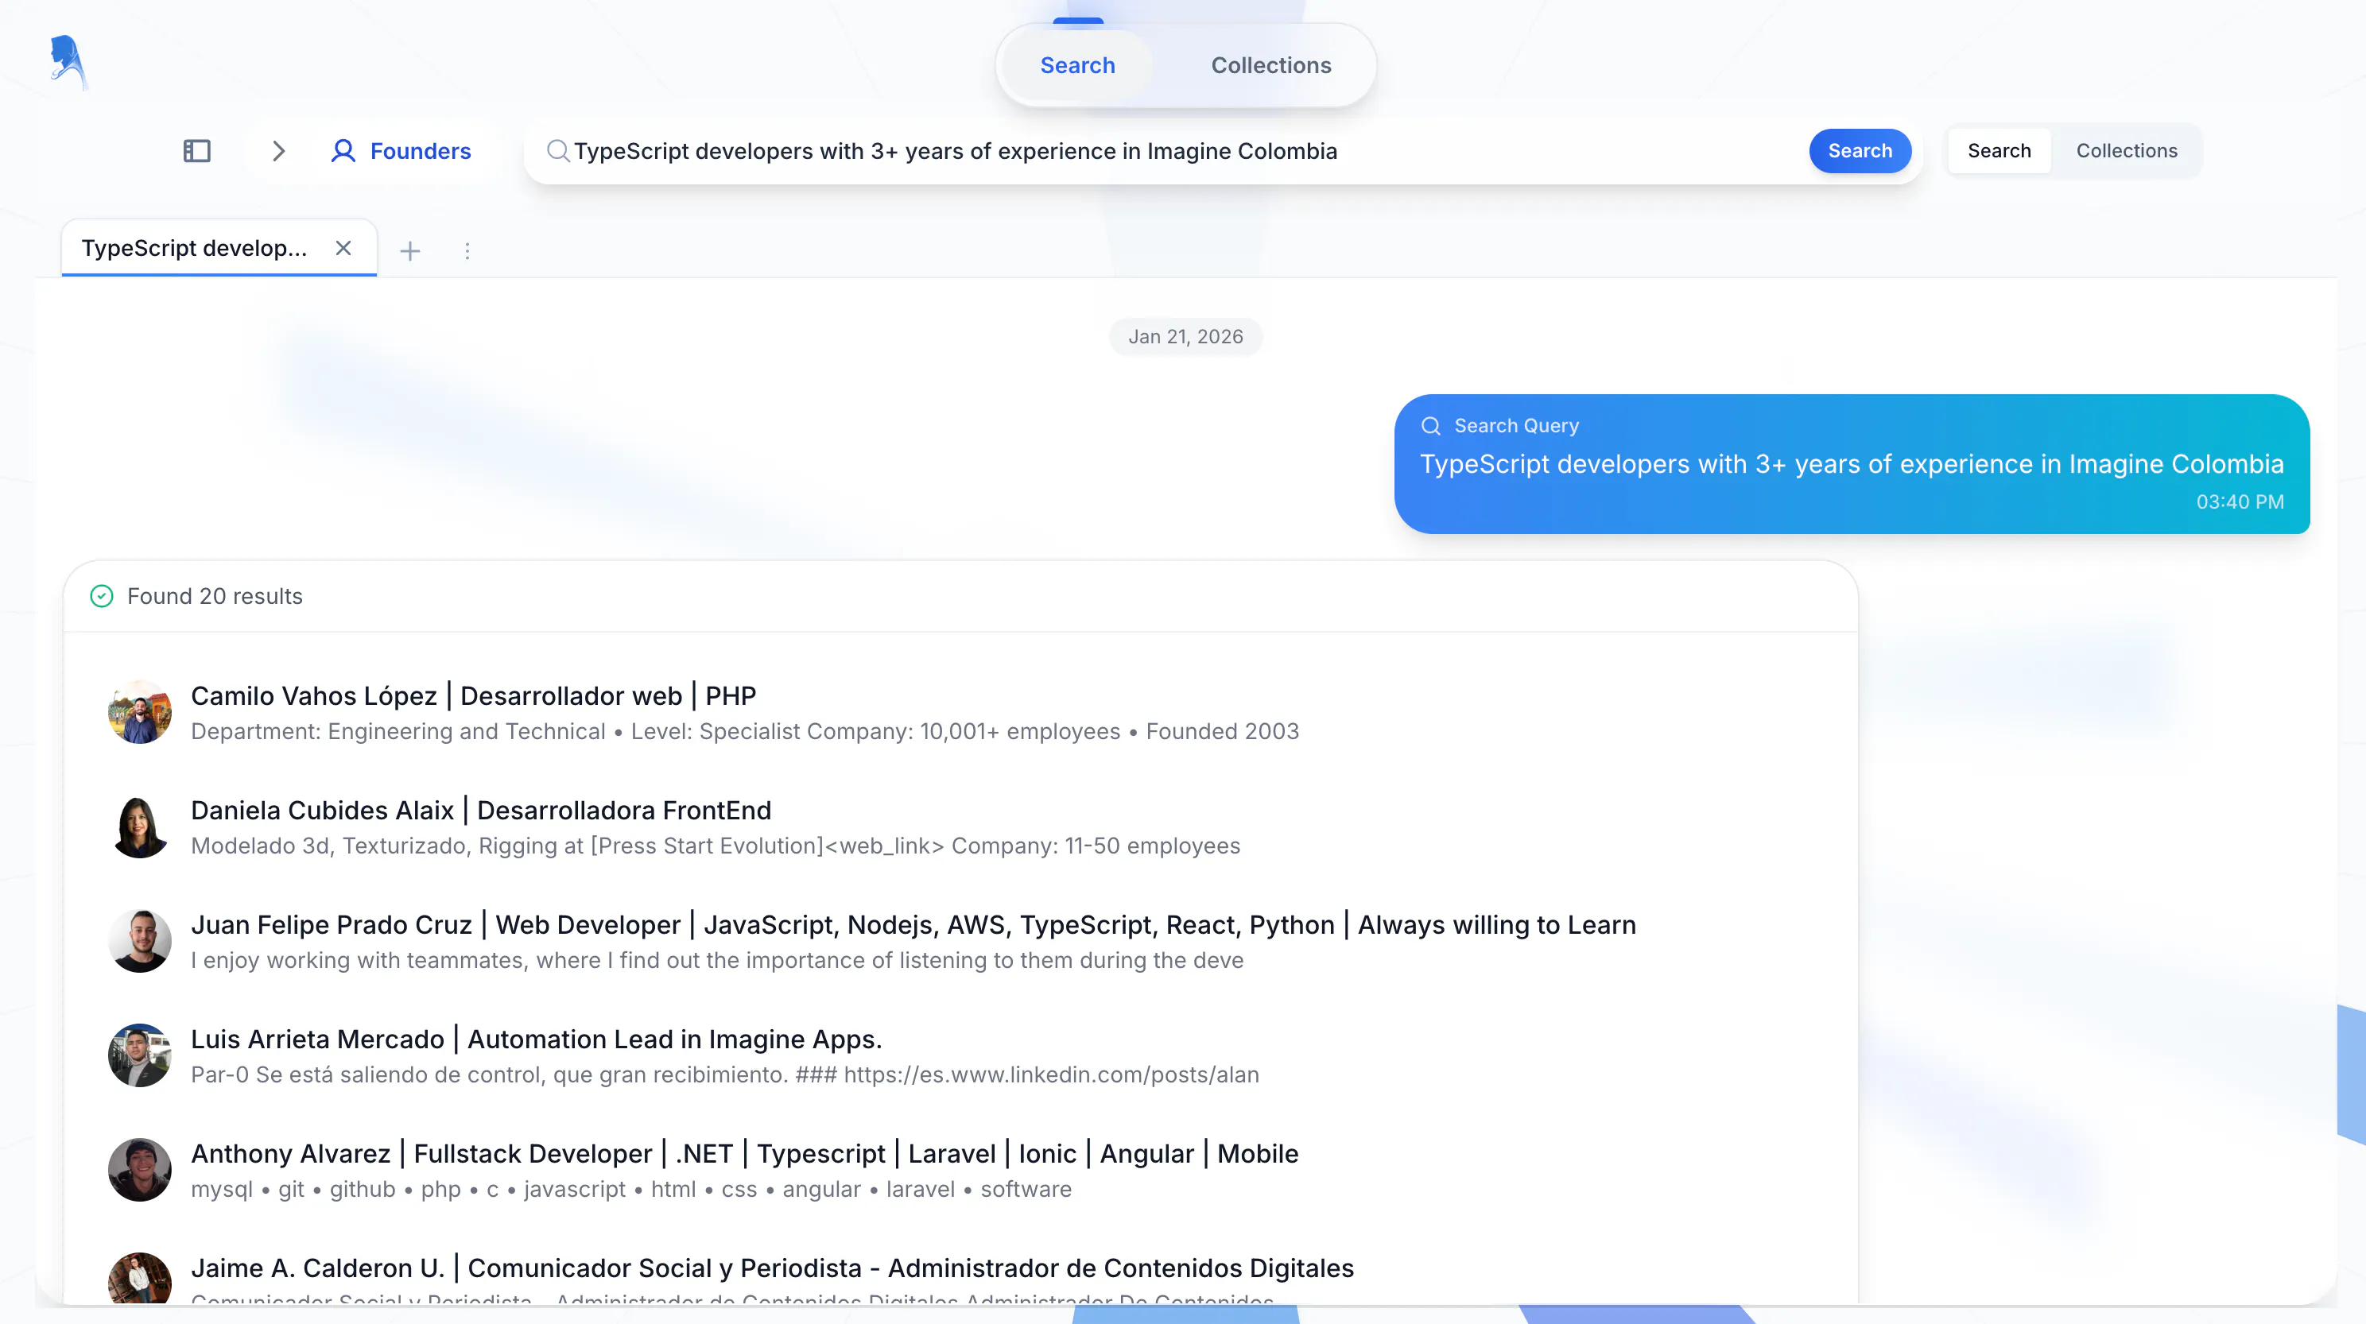The image size is (2366, 1324).
Task: Click the magnifier icon in search field
Action: pyautogui.click(x=557, y=150)
